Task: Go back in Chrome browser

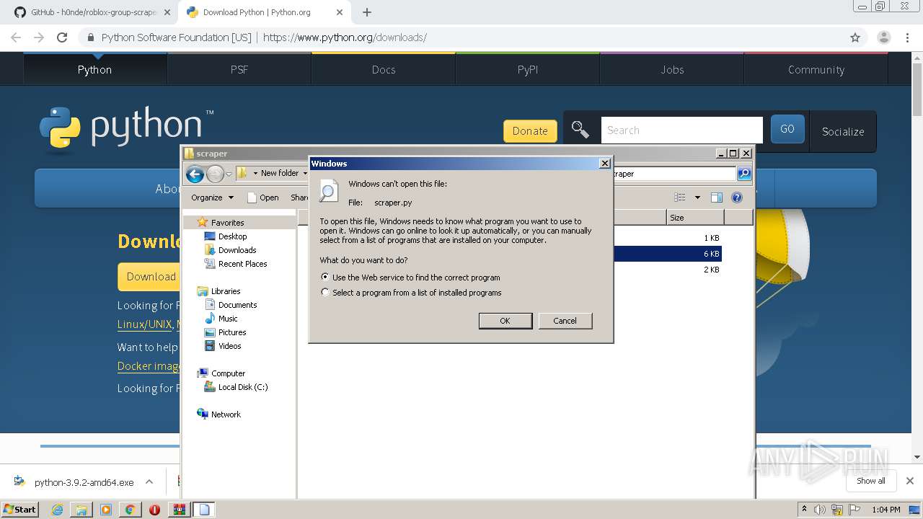Action: click(16, 37)
